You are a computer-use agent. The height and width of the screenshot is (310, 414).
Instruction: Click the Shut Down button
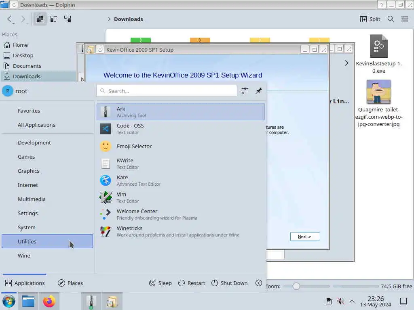(230, 283)
